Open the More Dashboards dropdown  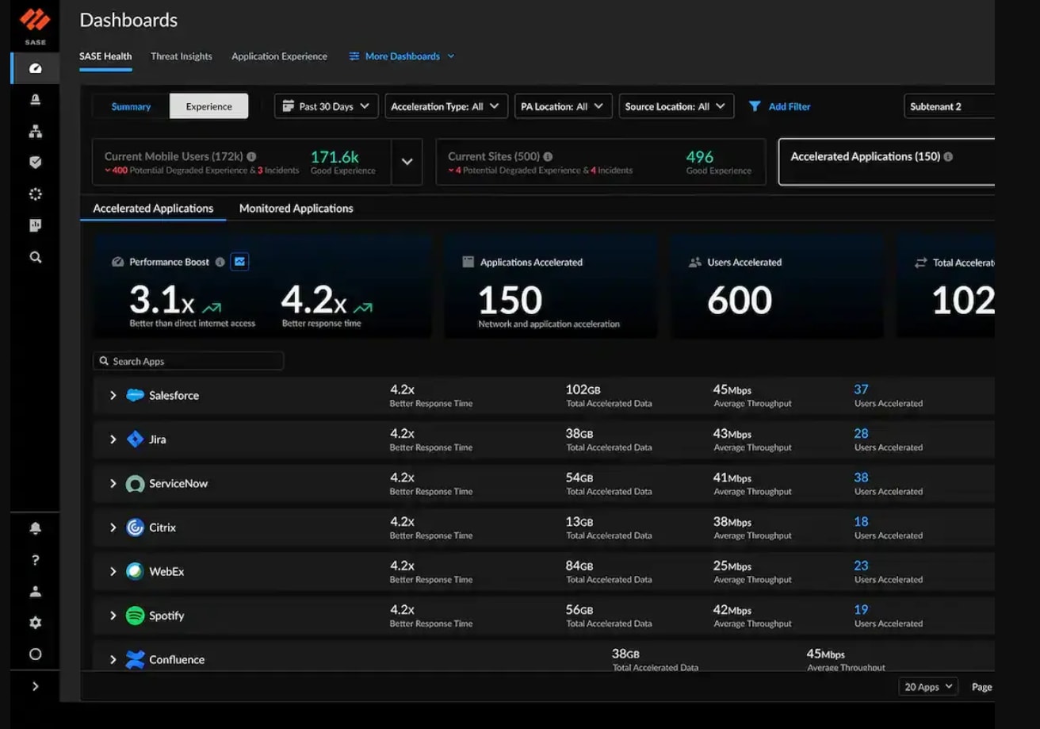tap(402, 56)
